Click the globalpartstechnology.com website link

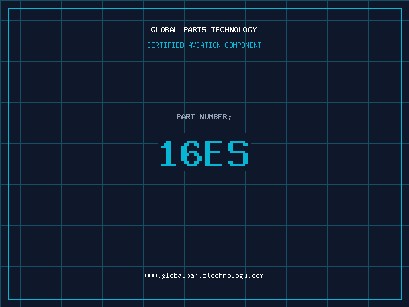click(x=204, y=275)
